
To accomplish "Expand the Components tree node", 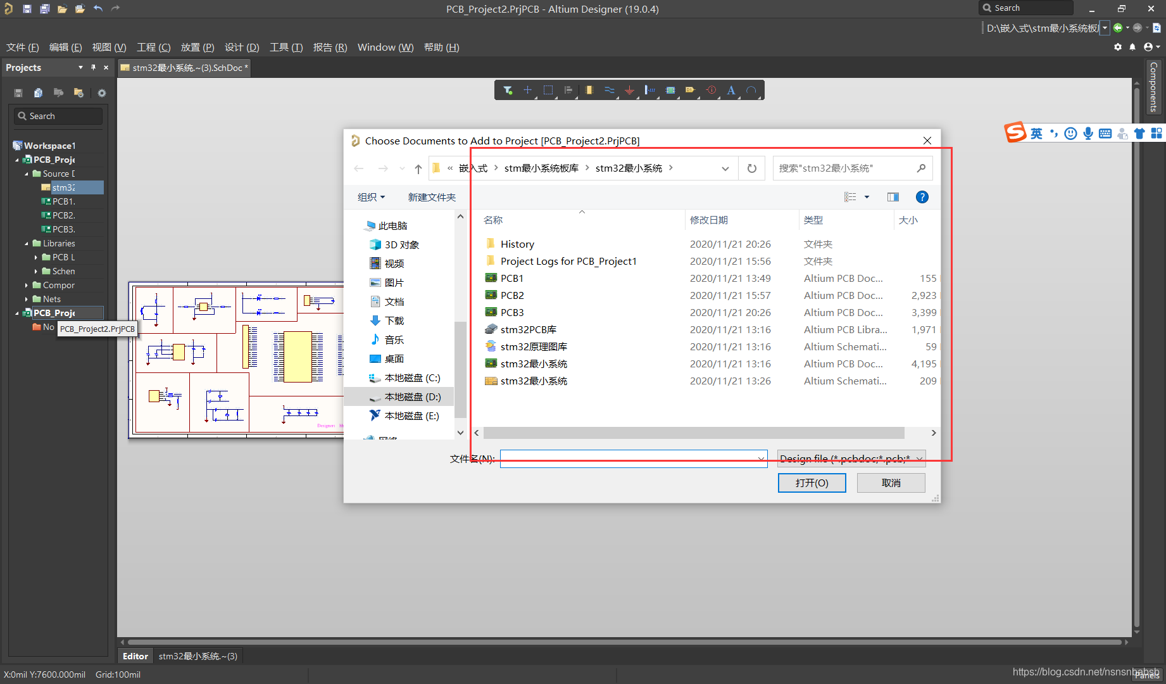I will point(27,285).
